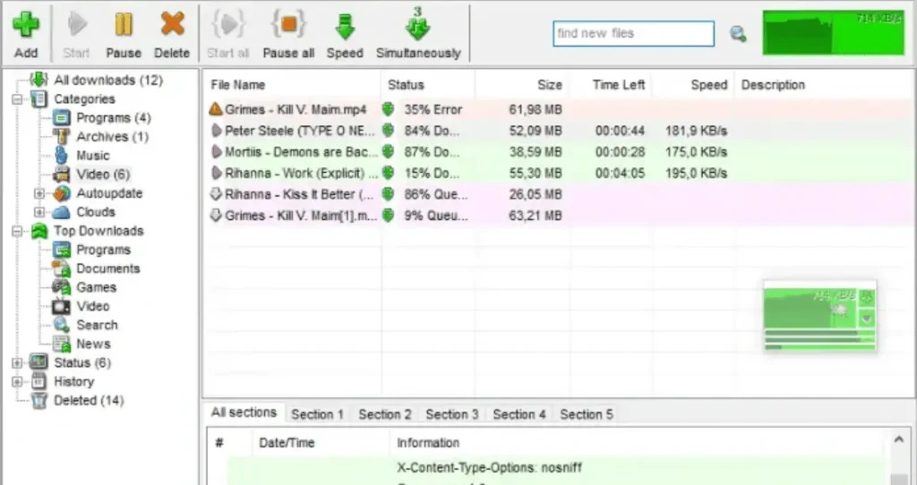
Task: Switch to the Section 1 tab
Action: click(317, 414)
